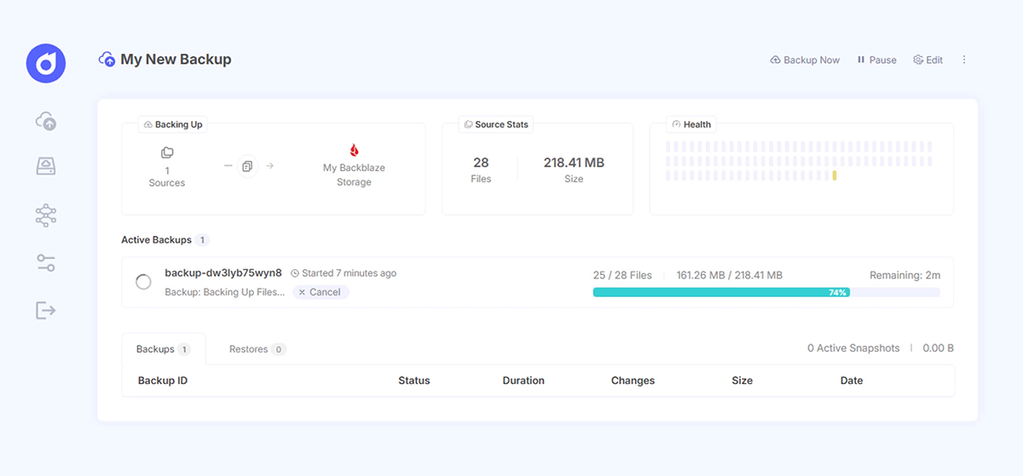
Task: Click the sources files icon
Action: click(167, 152)
